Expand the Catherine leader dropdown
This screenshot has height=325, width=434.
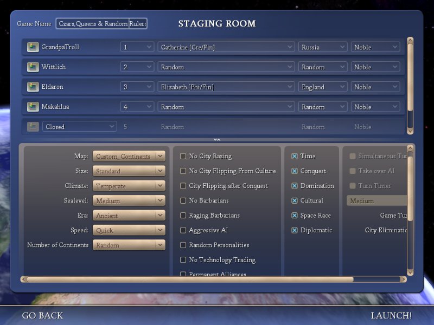coord(227,47)
